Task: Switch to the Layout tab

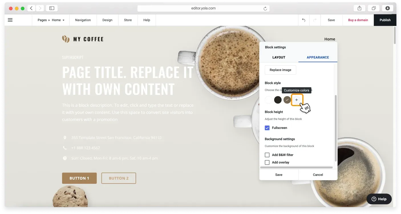Action: pyautogui.click(x=279, y=57)
